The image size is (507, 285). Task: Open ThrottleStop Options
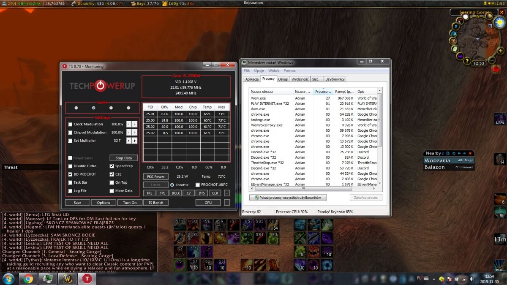point(104,203)
